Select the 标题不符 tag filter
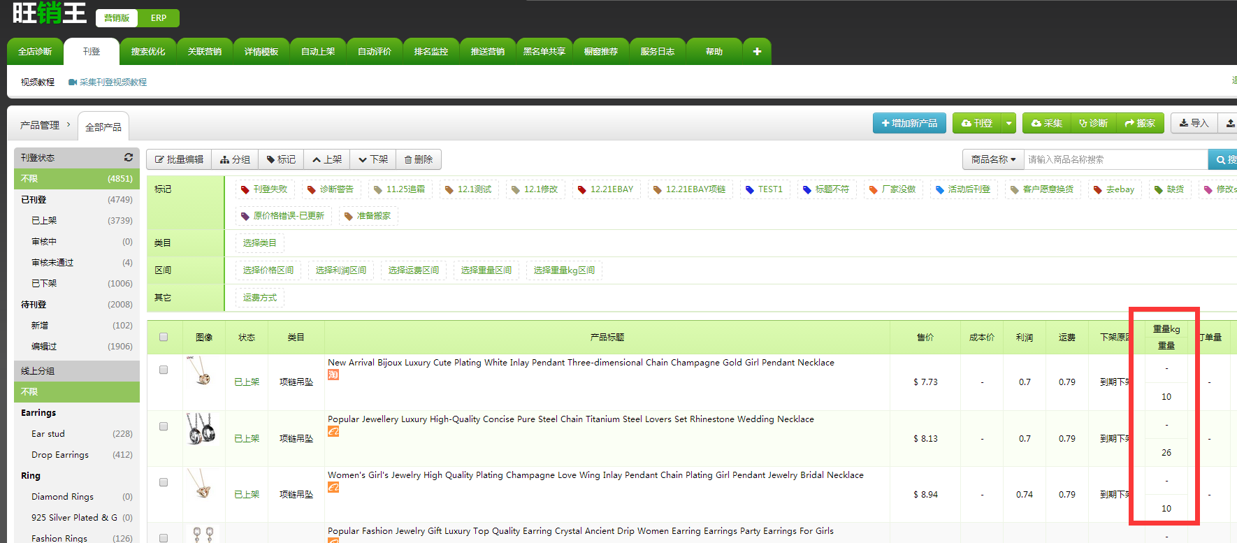The width and height of the screenshot is (1237, 543). tap(826, 189)
